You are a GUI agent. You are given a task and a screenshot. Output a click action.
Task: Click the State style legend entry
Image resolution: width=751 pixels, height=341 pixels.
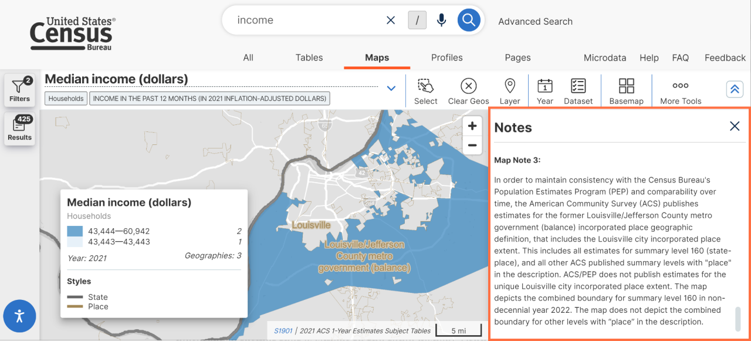point(87,297)
